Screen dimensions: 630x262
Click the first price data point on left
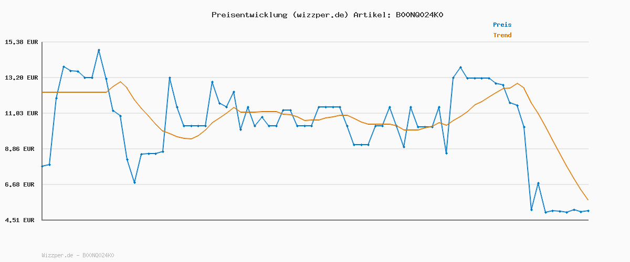click(42, 166)
